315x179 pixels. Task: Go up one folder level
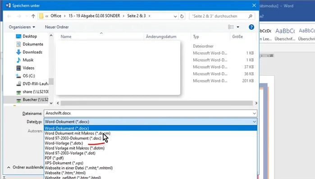pos(33,16)
